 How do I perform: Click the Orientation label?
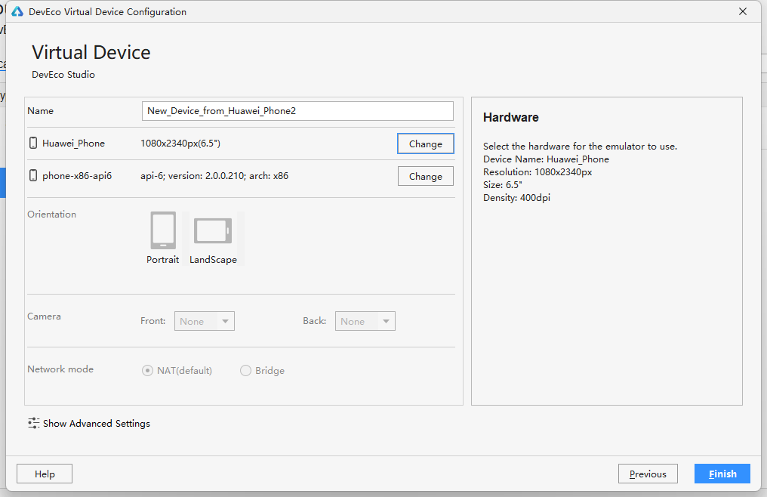coord(51,214)
